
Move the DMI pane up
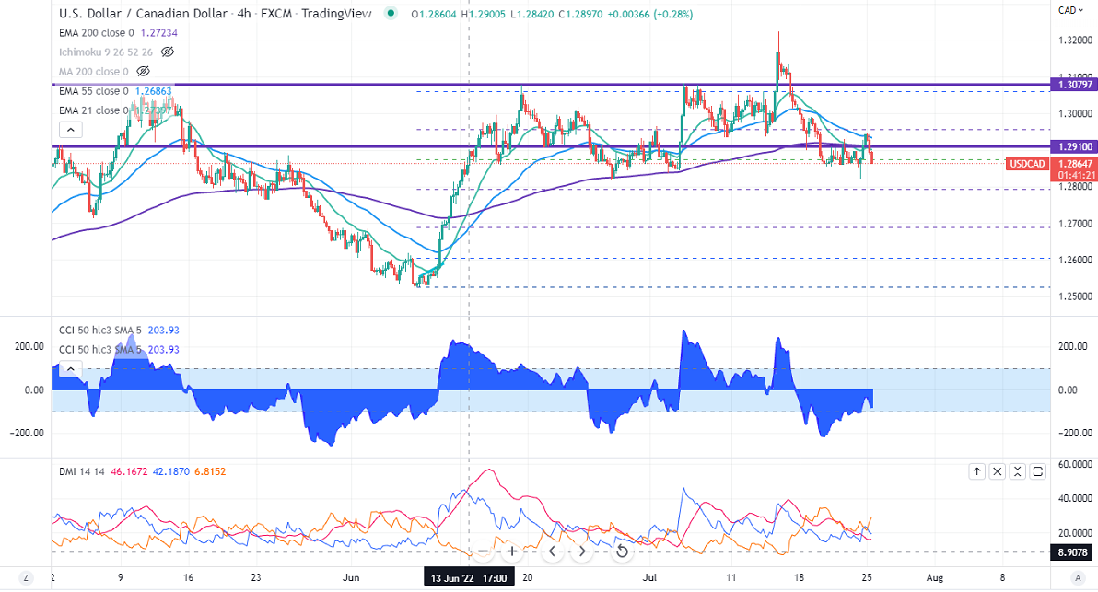976,471
